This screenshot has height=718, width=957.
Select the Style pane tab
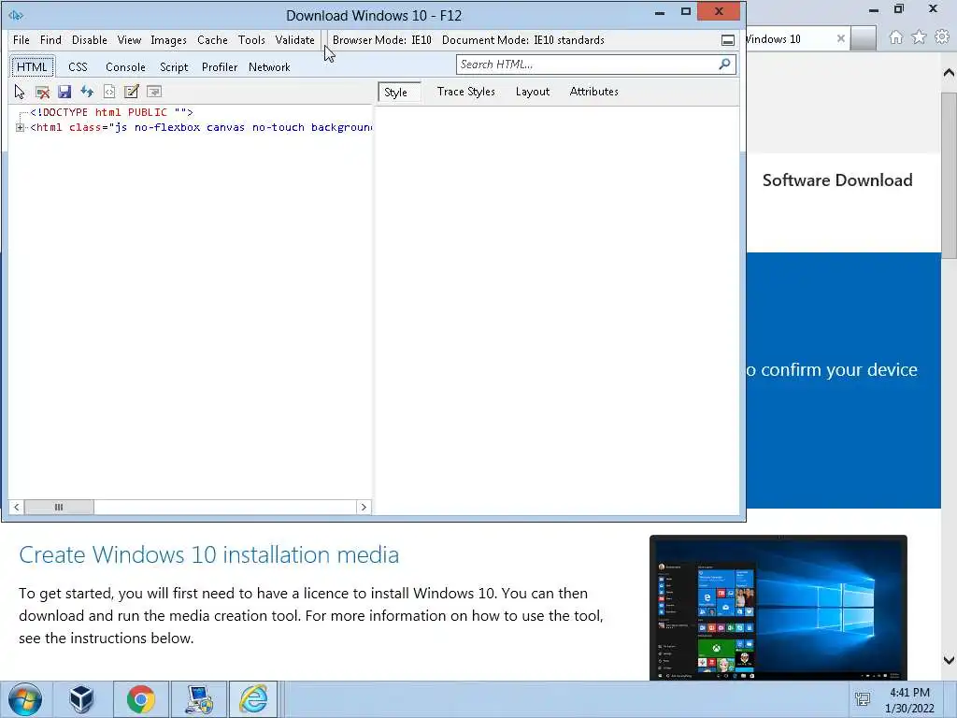tap(399, 93)
